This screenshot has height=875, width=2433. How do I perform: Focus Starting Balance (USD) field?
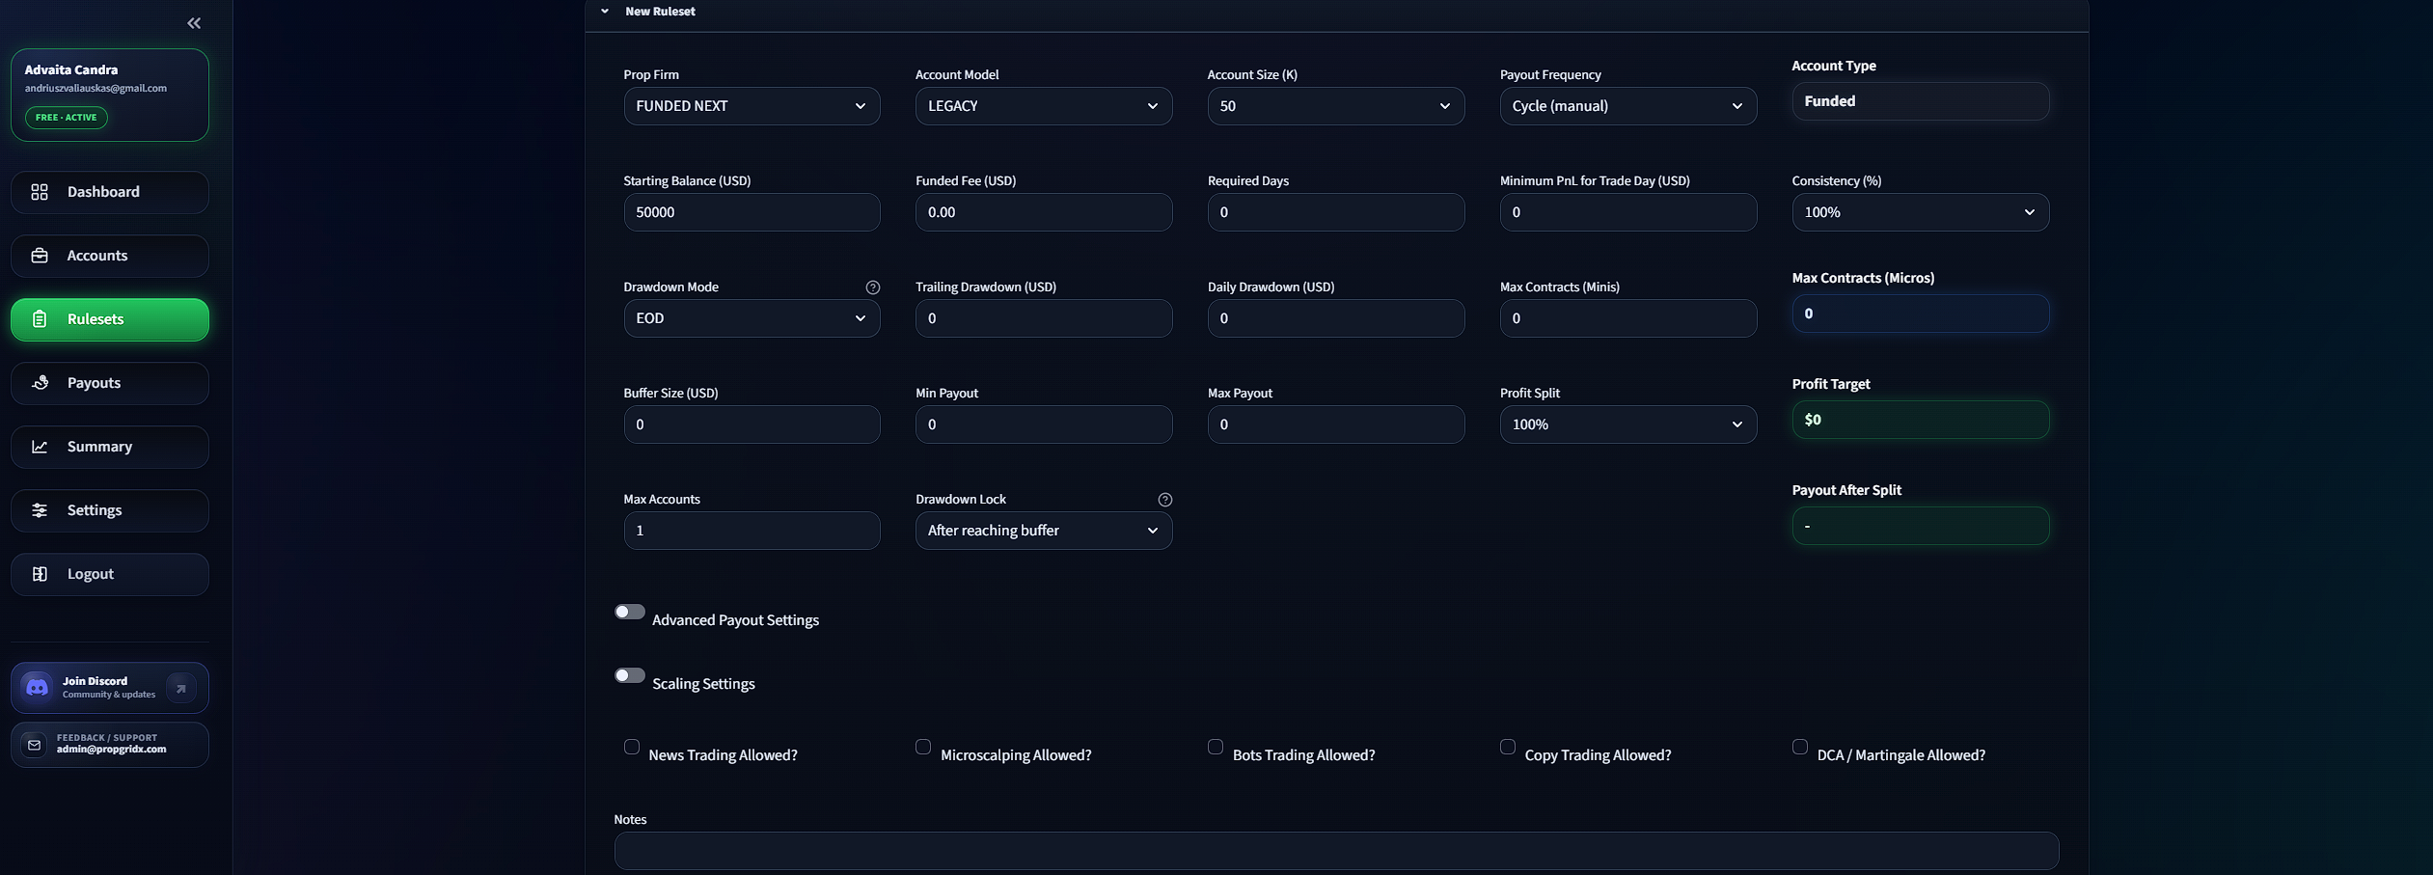click(752, 212)
